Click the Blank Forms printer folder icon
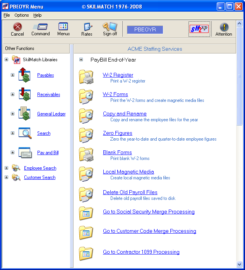Image resolution: width=245 pixels, height=270 pixels. (86, 155)
